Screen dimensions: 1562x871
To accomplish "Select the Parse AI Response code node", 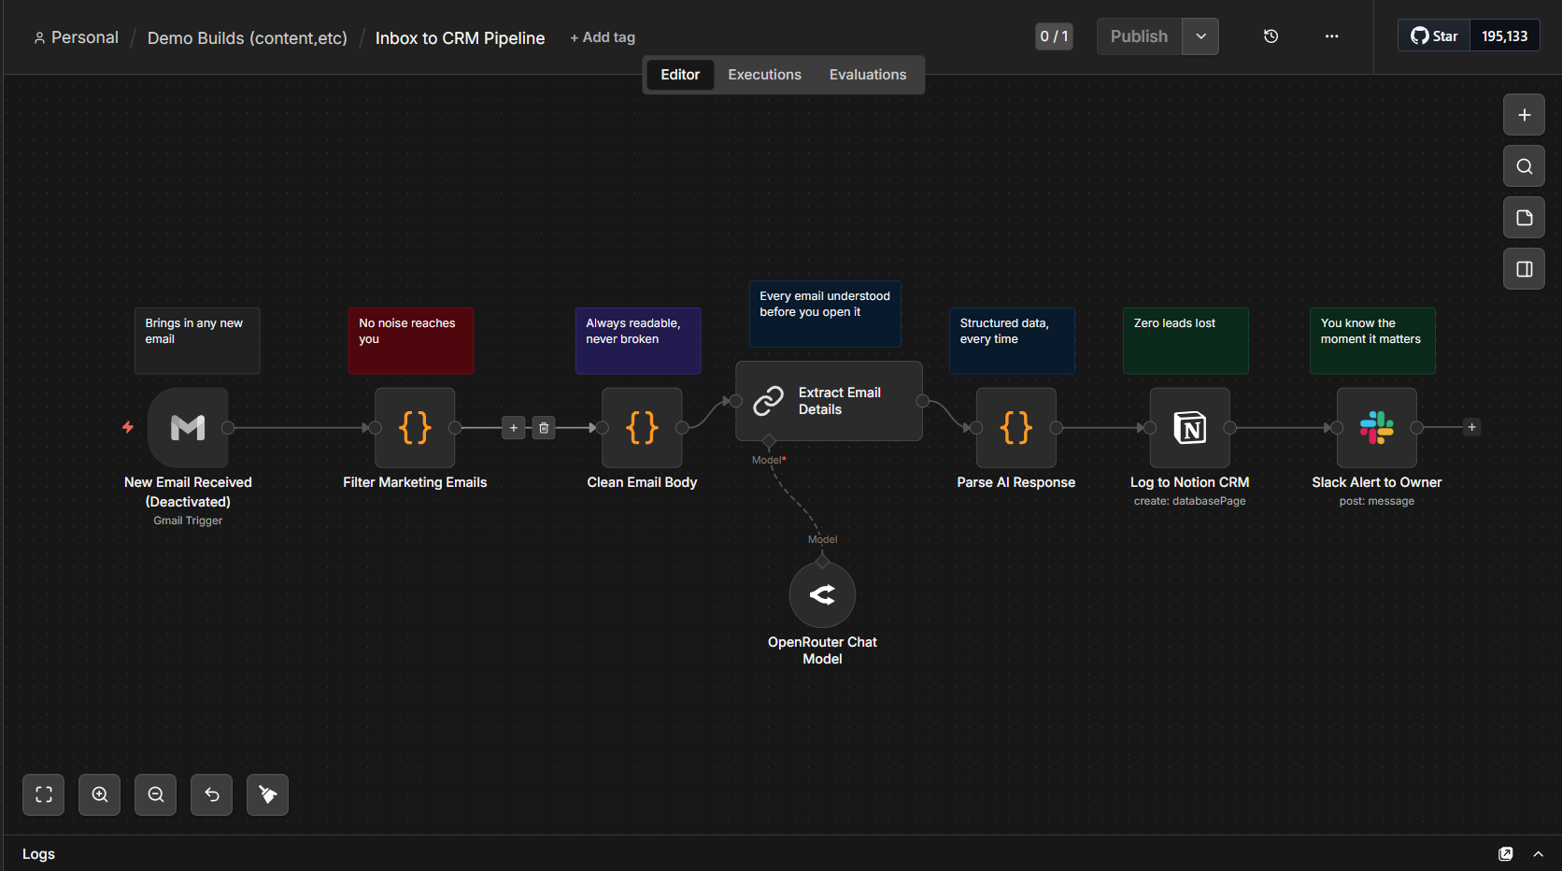I will point(1016,427).
